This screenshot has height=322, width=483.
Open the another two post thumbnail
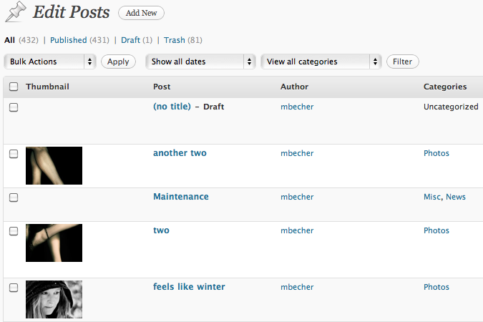pos(54,166)
